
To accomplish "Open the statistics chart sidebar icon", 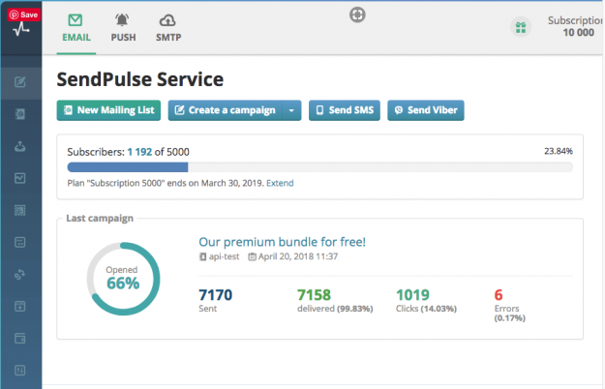I will coord(21,178).
